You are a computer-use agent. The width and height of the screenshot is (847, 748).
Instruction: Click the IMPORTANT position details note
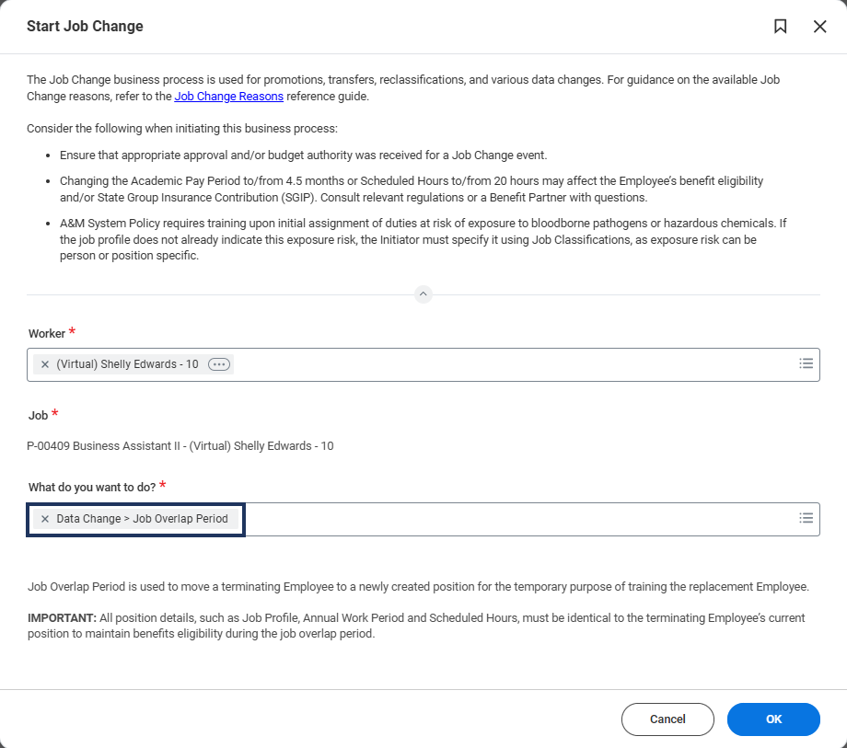[416, 626]
